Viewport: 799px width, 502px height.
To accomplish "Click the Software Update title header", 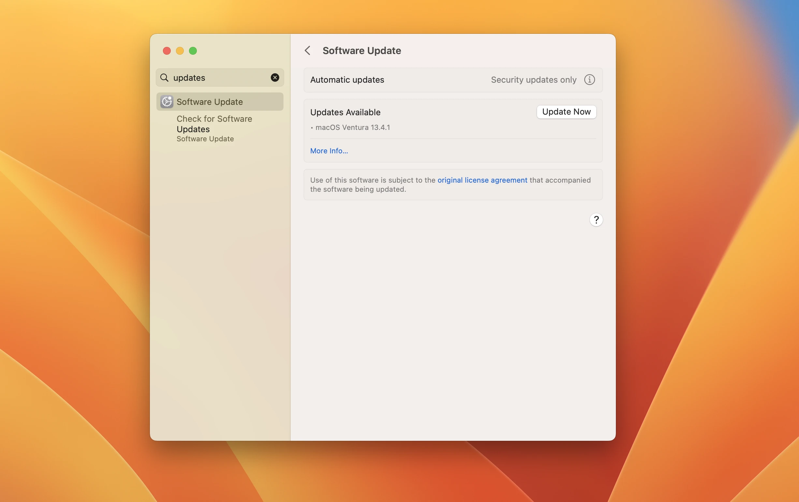I will 361,51.
